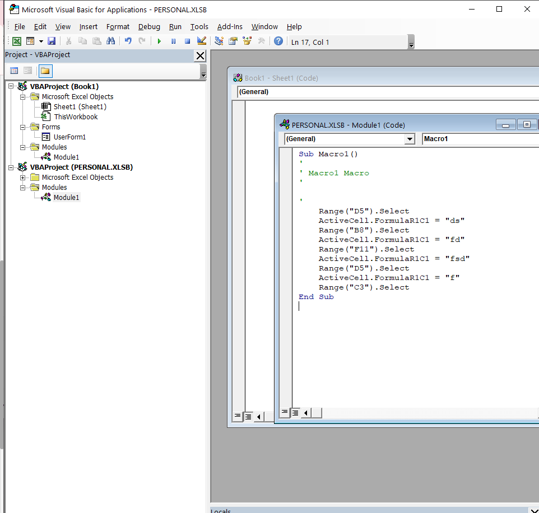This screenshot has height=513, width=539.
Task: Close the Project Explorer pane
Action: [x=200, y=55]
